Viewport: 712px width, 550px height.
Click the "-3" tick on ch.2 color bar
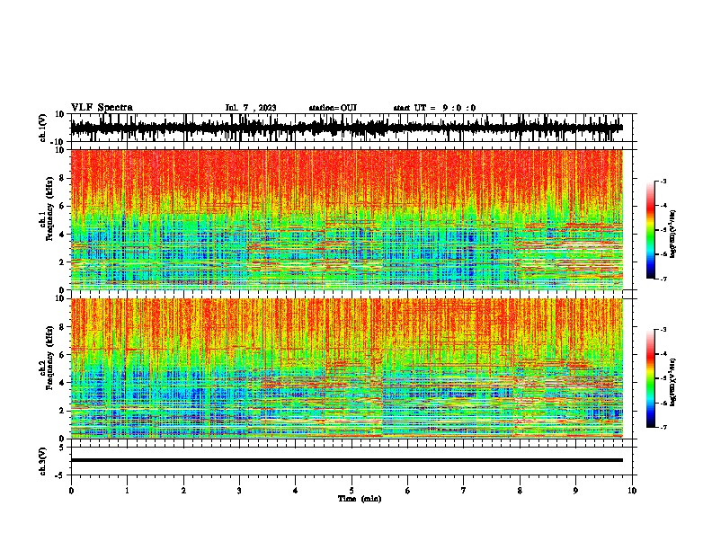point(663,330)
